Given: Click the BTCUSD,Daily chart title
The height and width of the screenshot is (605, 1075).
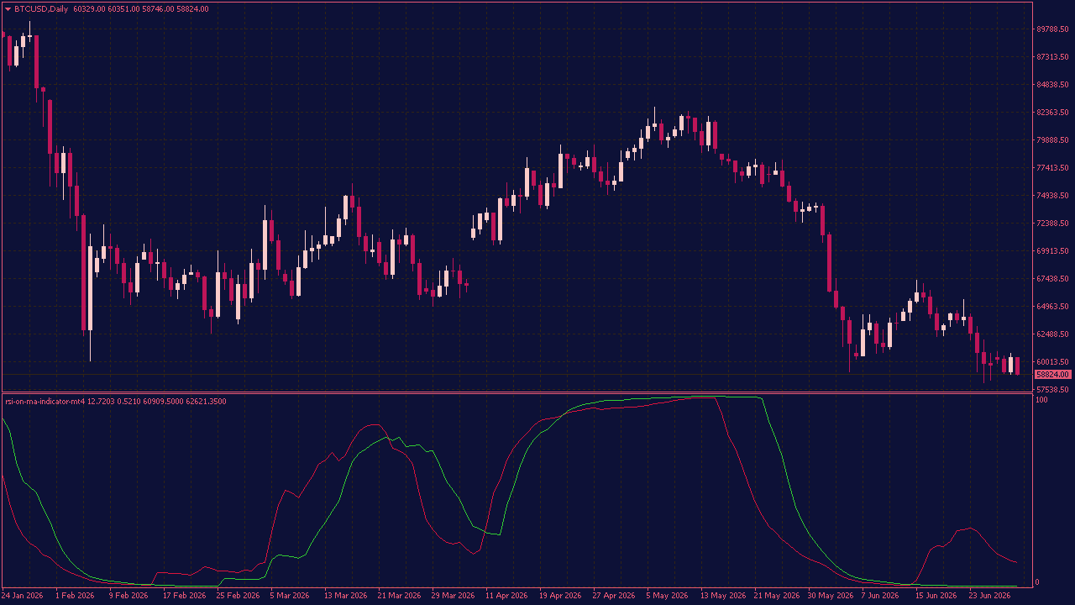Looking at the screenshot, I should click(42, 9).
